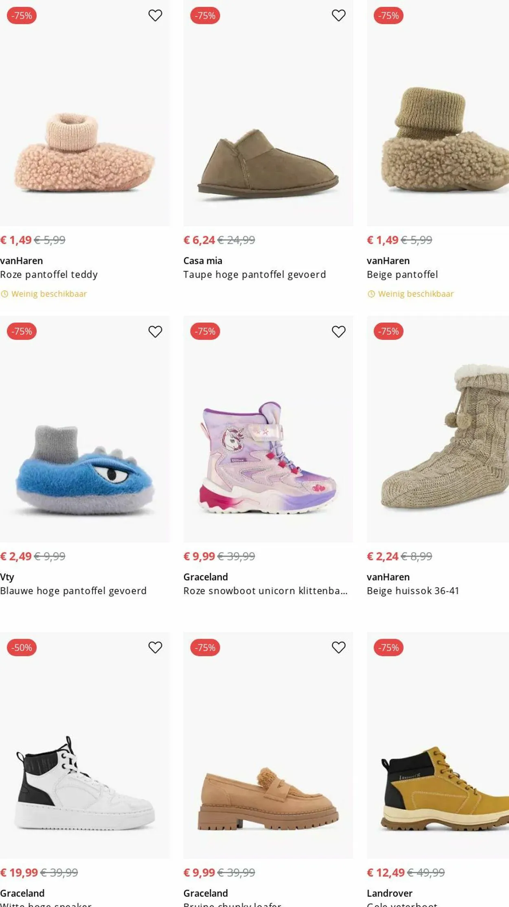
Task: Wishlist the Roze snowboot unicorn
Action: [x=338, y=332]
